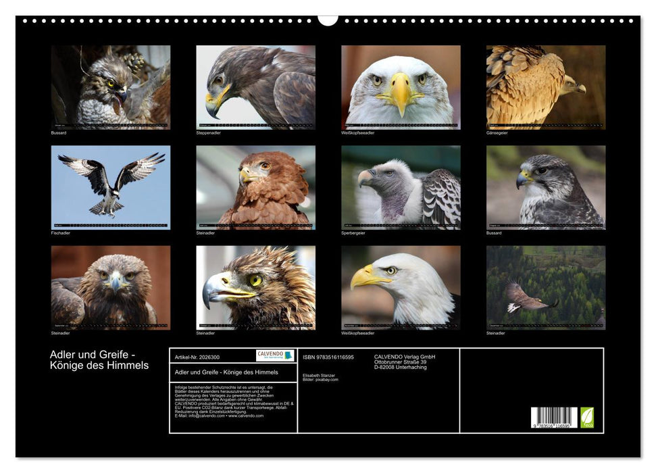Select the Sperbergeier vulture photo
Screen dimensions: 656x473
pos(401,187)
